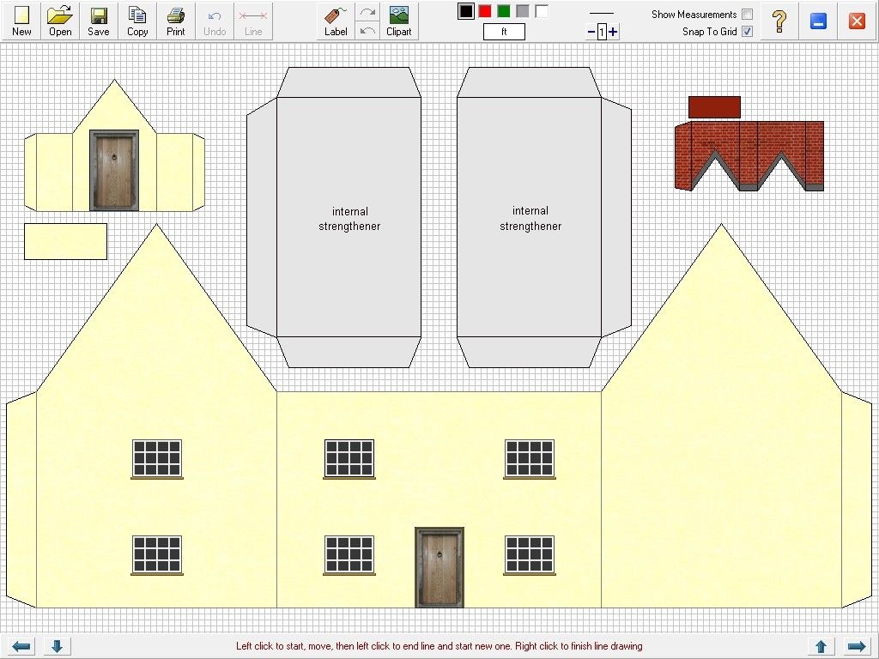
Task: Click the Undo tool
Action: 214,19
